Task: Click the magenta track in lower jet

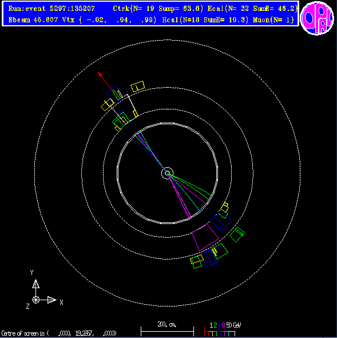Action: 179,196
